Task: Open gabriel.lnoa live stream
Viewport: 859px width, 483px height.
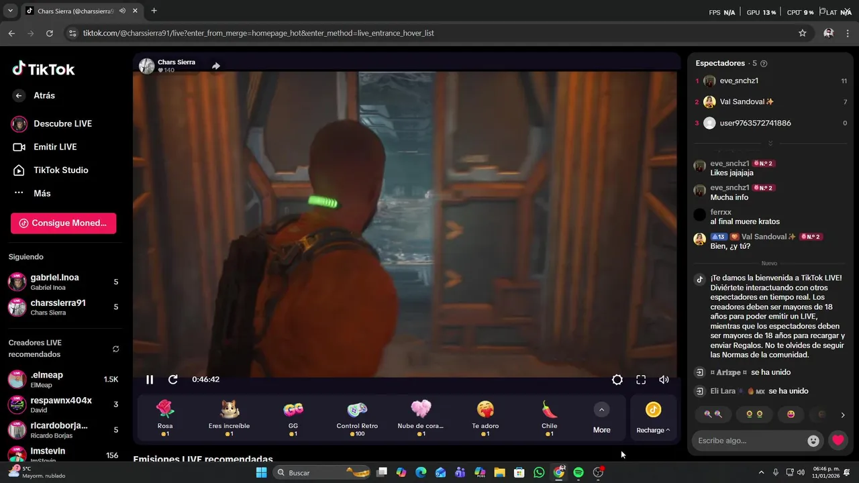Action: (64, 282)
